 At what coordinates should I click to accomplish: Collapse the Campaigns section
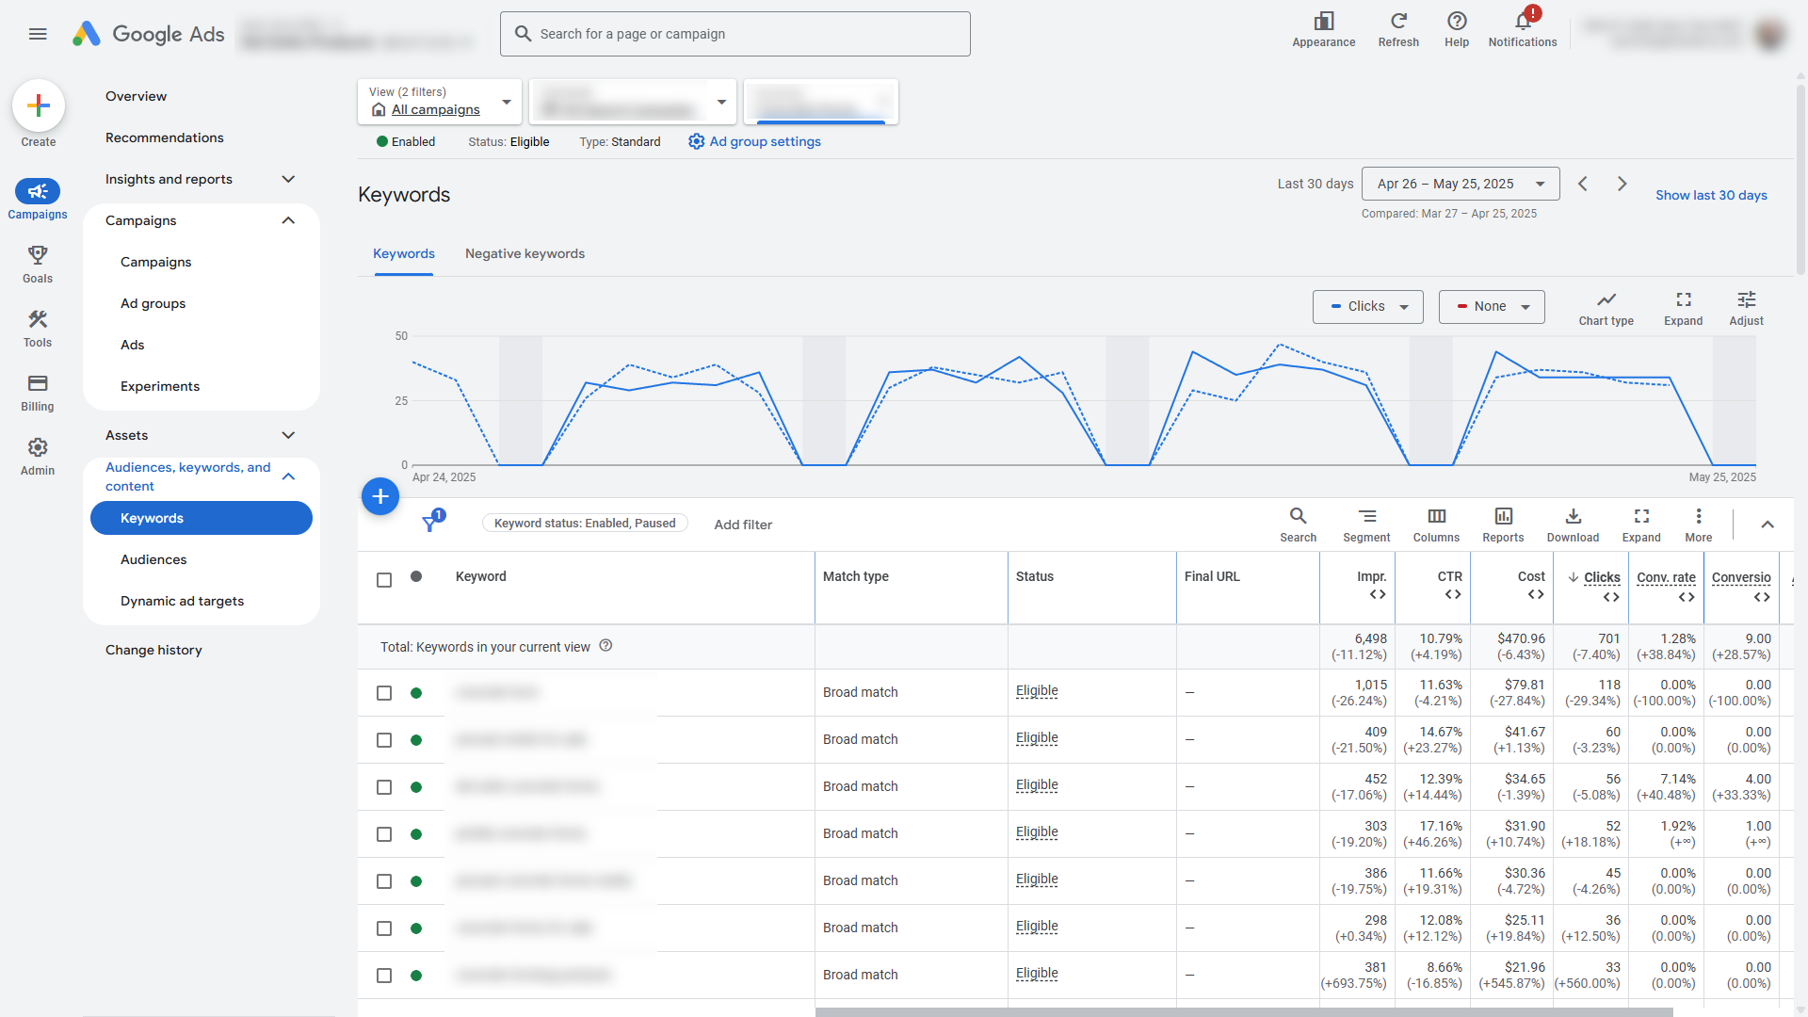tap(288, 220)
